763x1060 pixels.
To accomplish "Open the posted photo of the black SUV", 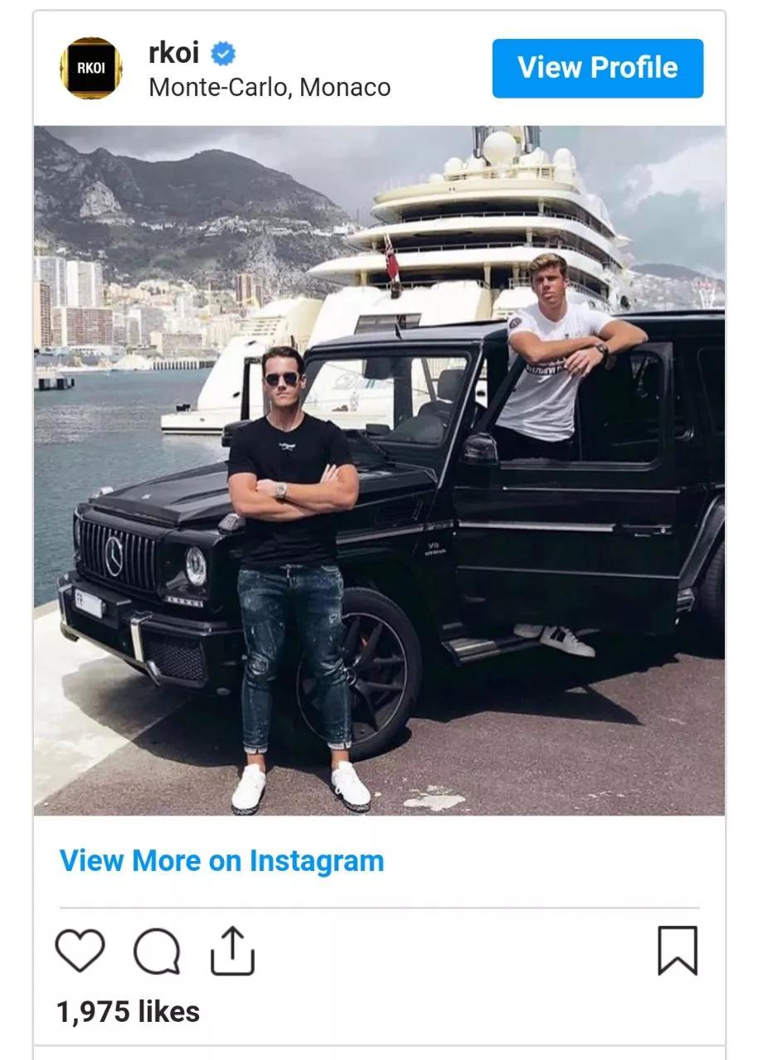I will point(379,471).
